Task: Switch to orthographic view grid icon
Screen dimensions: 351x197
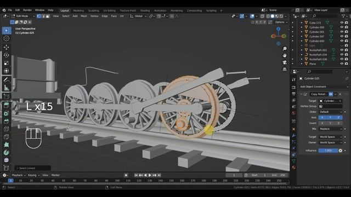Action: coord(285,69)
